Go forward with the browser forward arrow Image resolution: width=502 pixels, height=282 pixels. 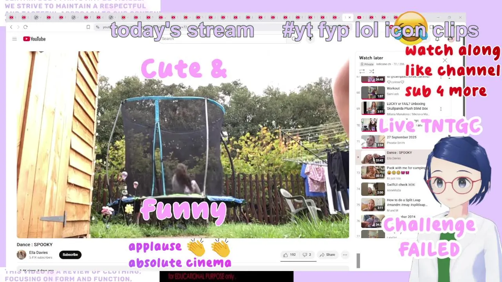(x=18, y=27)
